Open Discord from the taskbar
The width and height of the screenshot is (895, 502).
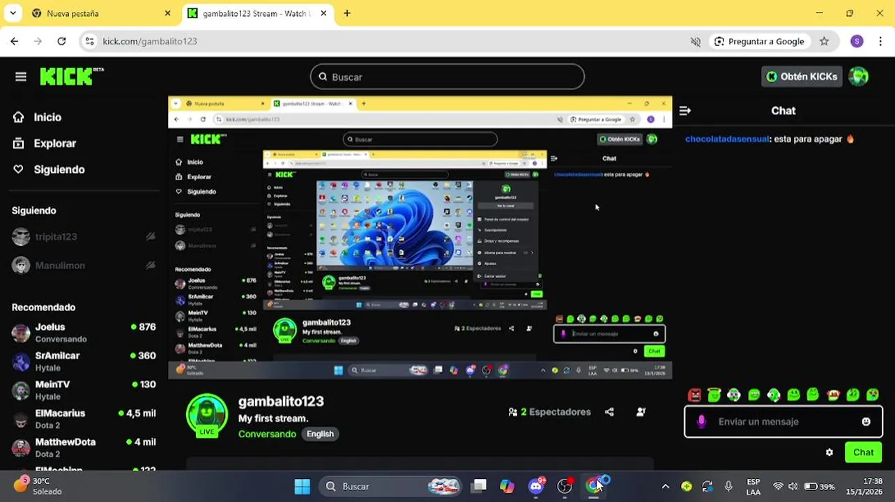pyautogui.click(x=536, y=486)
